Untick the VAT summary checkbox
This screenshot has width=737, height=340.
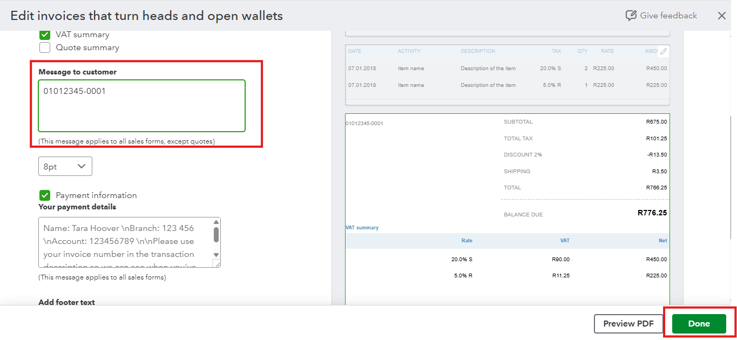pos(45,35)
